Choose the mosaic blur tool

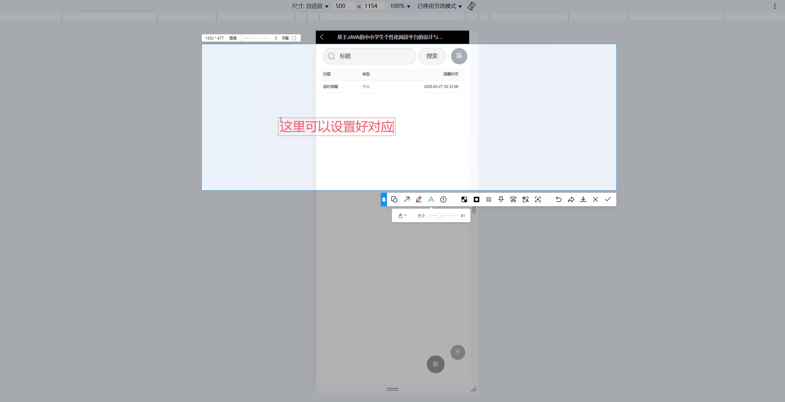click(464, 199)
